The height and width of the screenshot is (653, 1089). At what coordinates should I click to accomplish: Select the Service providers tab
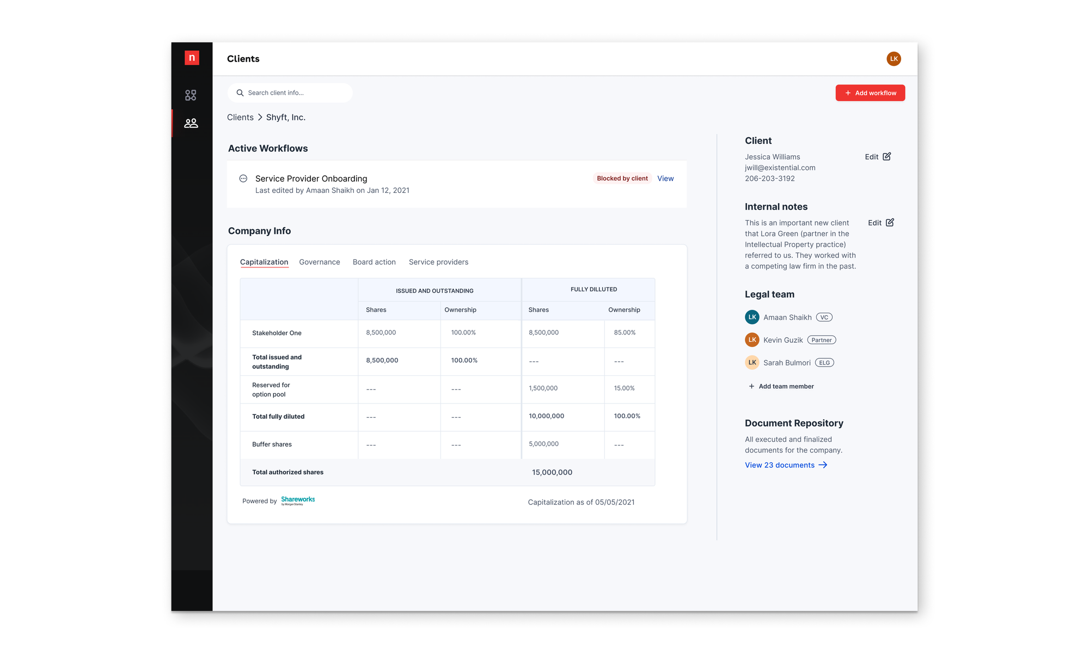pyautogui.click(x=438, y=262)
